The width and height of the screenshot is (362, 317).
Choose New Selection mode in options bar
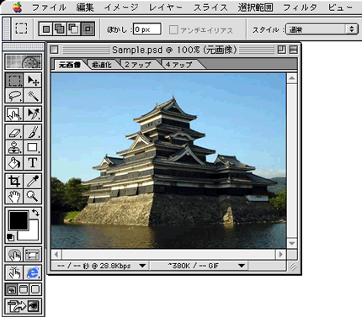pos(46,29)
